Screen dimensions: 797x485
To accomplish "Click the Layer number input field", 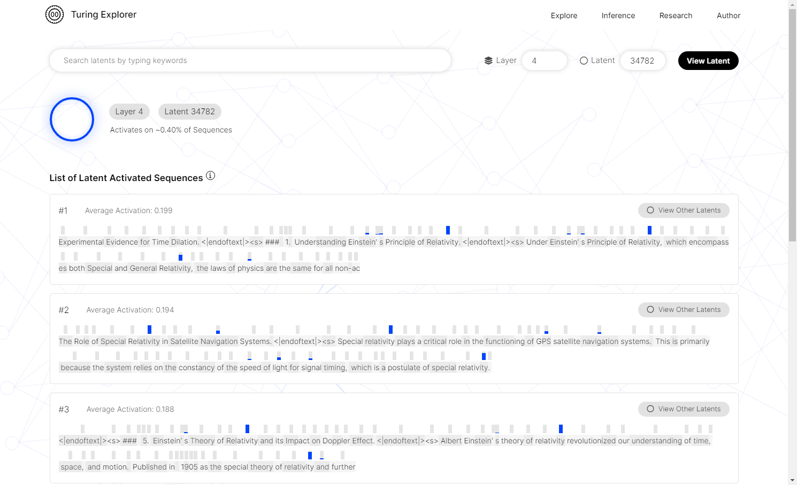I will [544, 61].
